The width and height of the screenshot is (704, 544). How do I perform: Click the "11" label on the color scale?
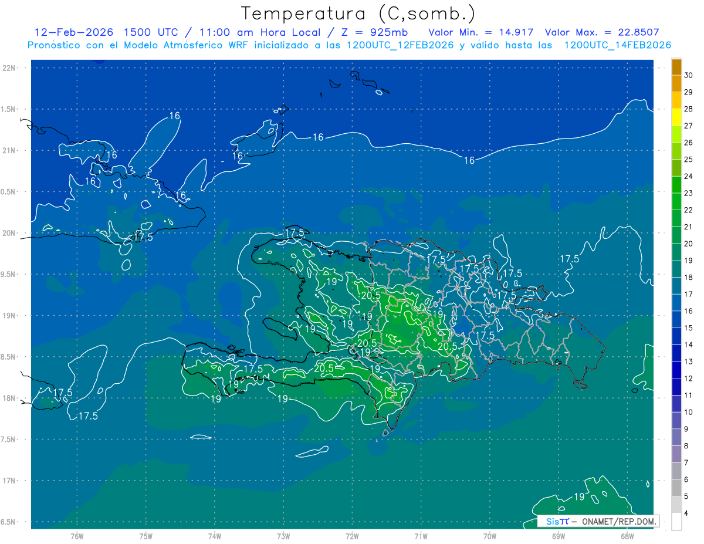[x=689, y=396]
